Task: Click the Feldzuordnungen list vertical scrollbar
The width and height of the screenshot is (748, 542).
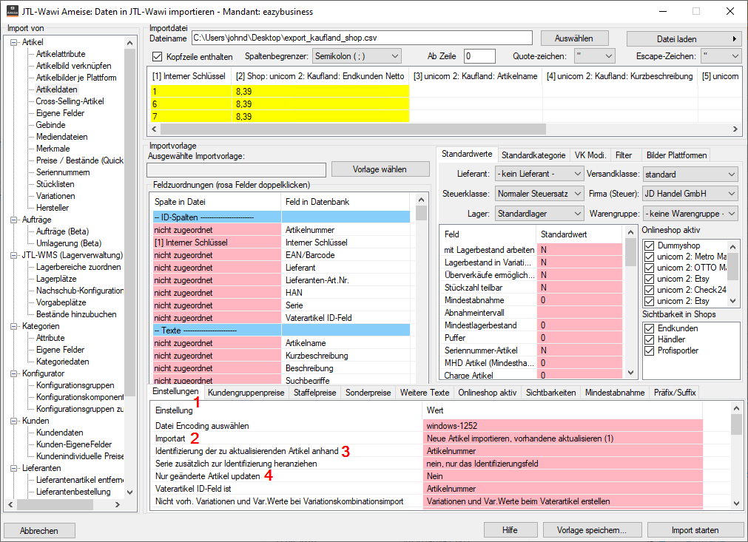Action: click(x=421, y=212)
